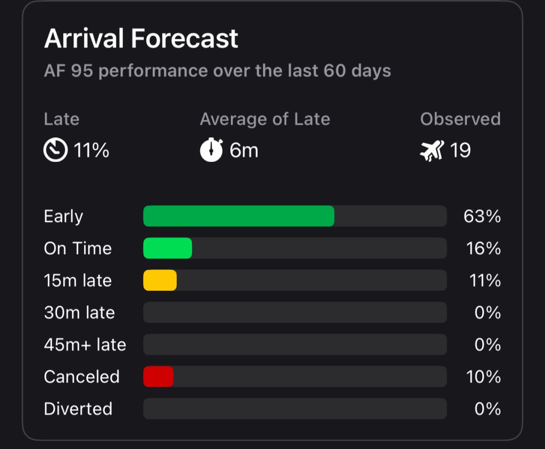This screenshot has height=449, width=545.
Task: Click the clock icon under Late
Action: pyautogui.click(x=55, y=151)
